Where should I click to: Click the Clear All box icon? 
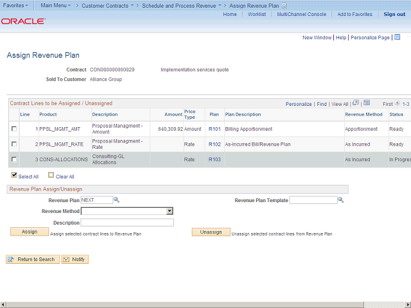click(51, 176)
